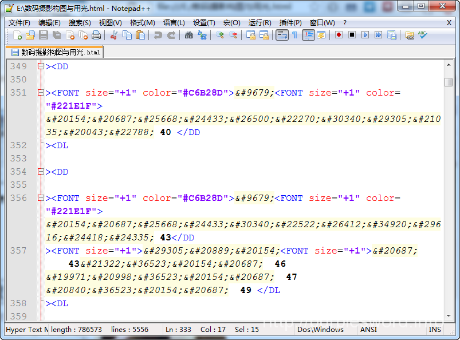This screenshot has height=340, width=460.
Task: Open the 编辑(E) menu
Action: coord(49,23)
